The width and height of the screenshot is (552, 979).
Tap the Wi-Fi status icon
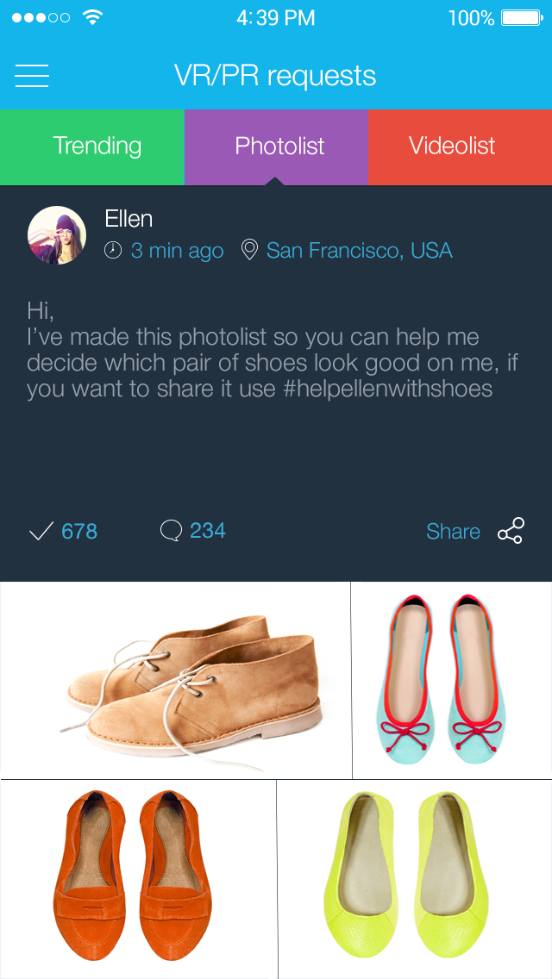point(91,17)
